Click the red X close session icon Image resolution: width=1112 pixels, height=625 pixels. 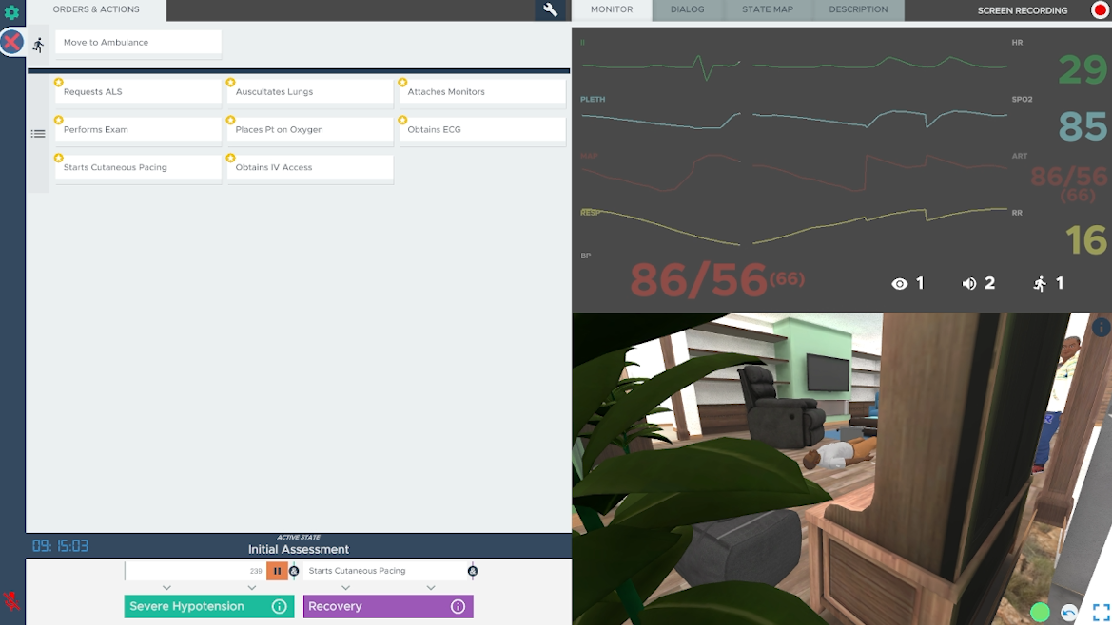coord(11,43)
